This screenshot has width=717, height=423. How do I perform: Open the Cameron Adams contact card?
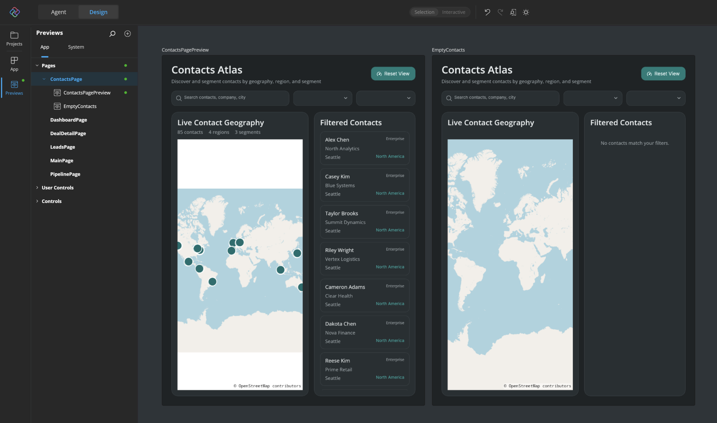[x=365, y=295]
